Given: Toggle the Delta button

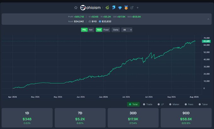Looking at the screenshot, I should pos(116,30).
